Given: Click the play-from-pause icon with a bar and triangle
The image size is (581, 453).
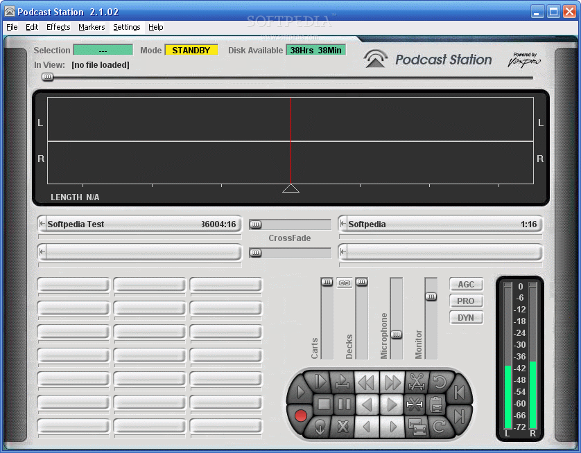Looking at the screenshot, I should 319,382.
